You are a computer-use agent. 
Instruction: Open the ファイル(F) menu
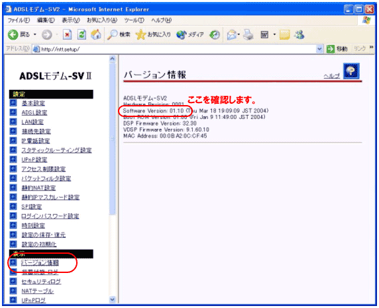pos(19,20)
